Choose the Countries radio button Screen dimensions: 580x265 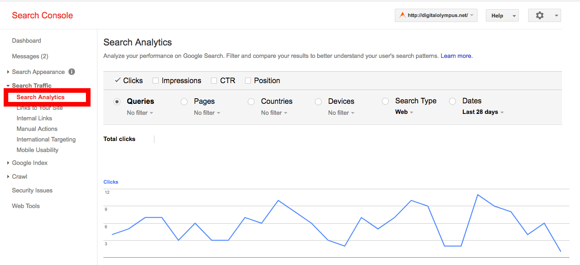[251, 101]
